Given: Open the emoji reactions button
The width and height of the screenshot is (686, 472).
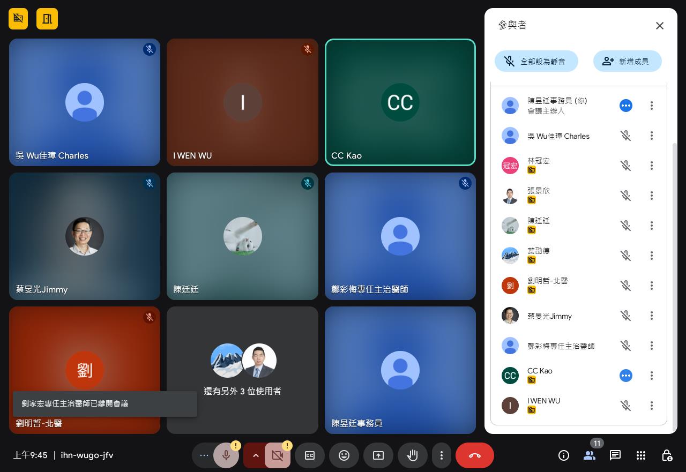Looking at the screenshot, I should point(344,455).
